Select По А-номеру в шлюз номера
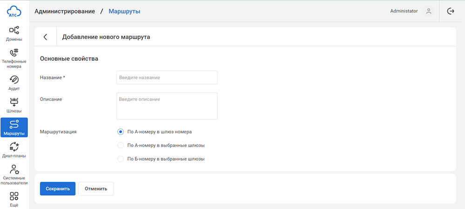Screen dimensions: 465x209 [121, 132]
